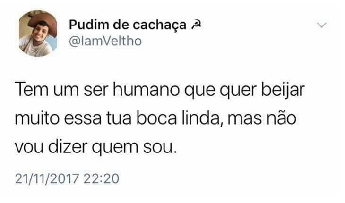Viewport: 345px width, 203px height.
Task: Click the word "dizer" in tweet text
Action: [68, 146]
